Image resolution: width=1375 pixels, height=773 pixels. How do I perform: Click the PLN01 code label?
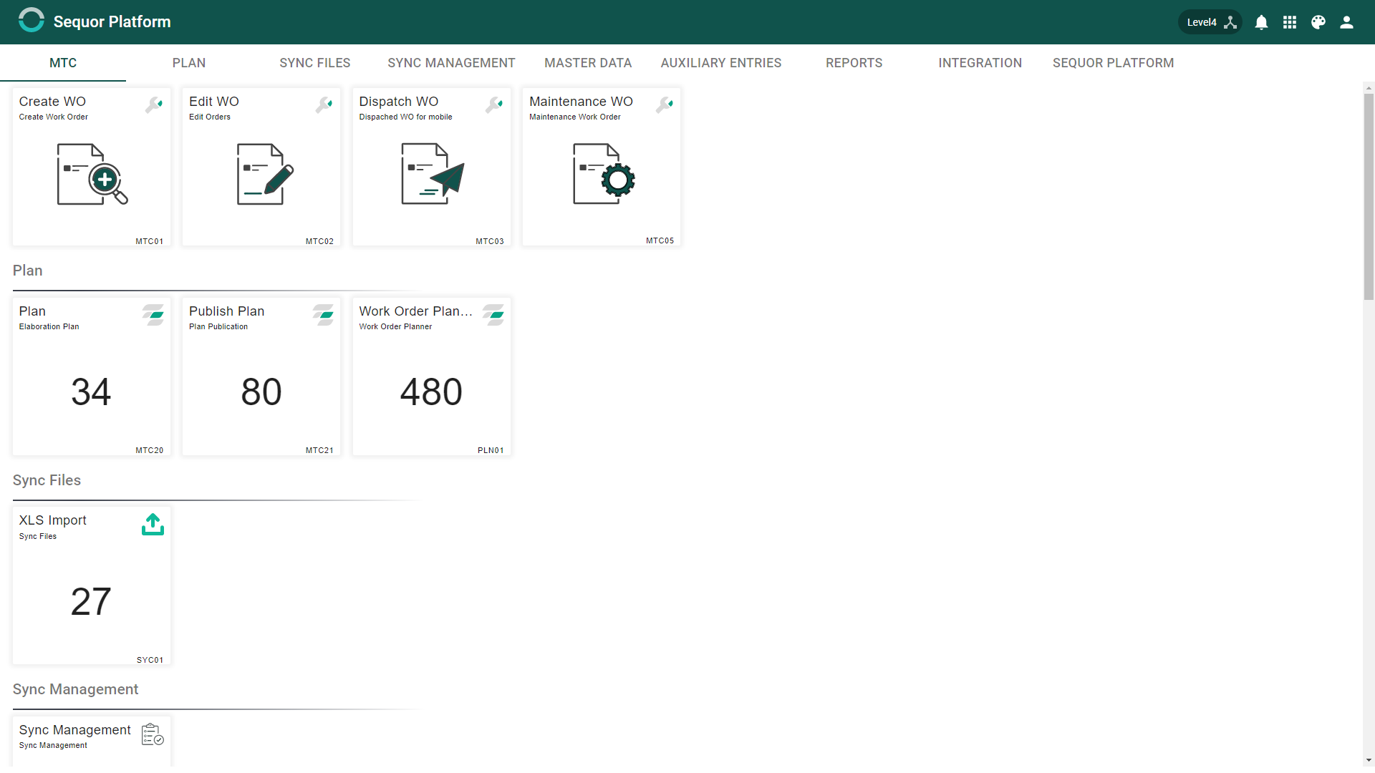tap(491, 451)
